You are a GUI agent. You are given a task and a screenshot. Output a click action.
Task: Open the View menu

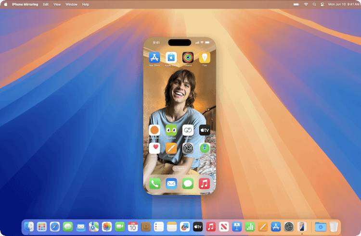57,4
